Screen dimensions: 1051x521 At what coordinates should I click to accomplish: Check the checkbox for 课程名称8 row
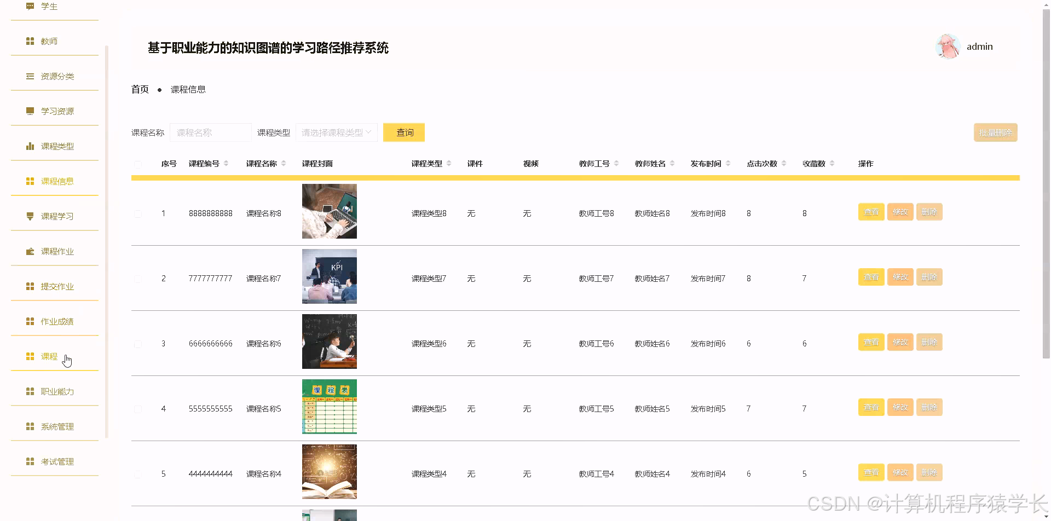click(138, 213)
